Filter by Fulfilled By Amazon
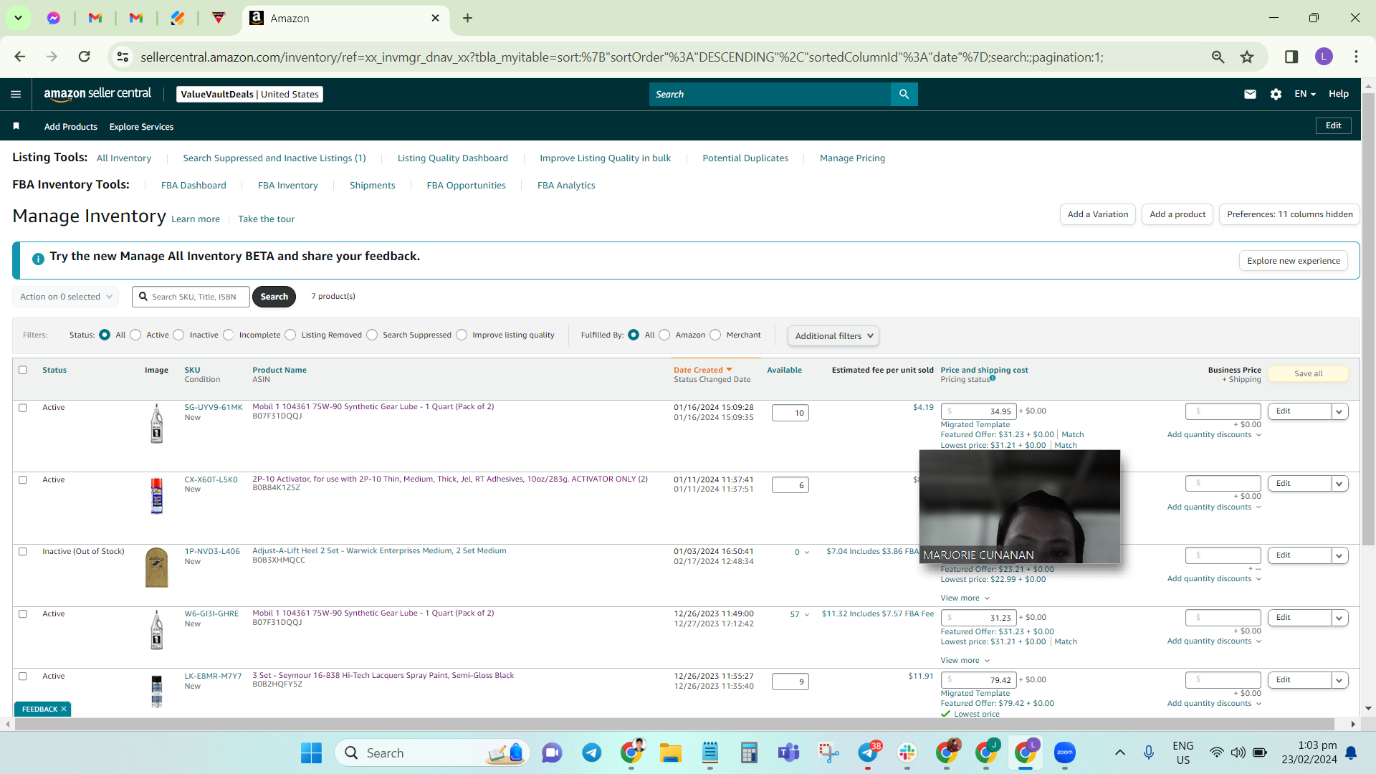The width and height of the screenshot is (1376, 774). 664,335
